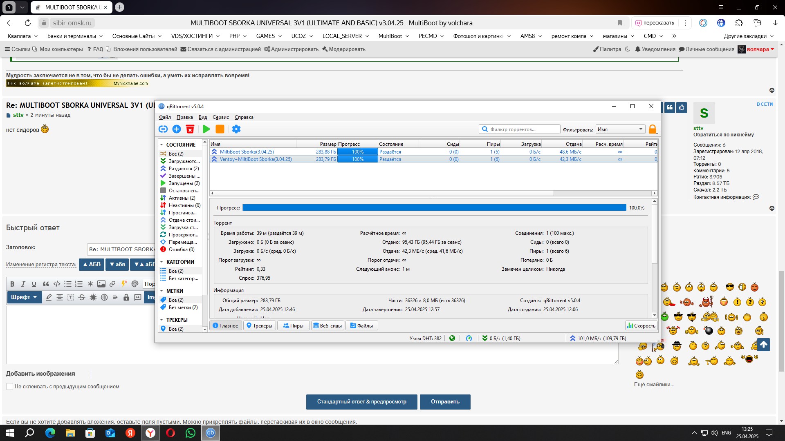Toggle alternative speed limits status icon
Screen dimensions: 785x441
click(469, 338)
